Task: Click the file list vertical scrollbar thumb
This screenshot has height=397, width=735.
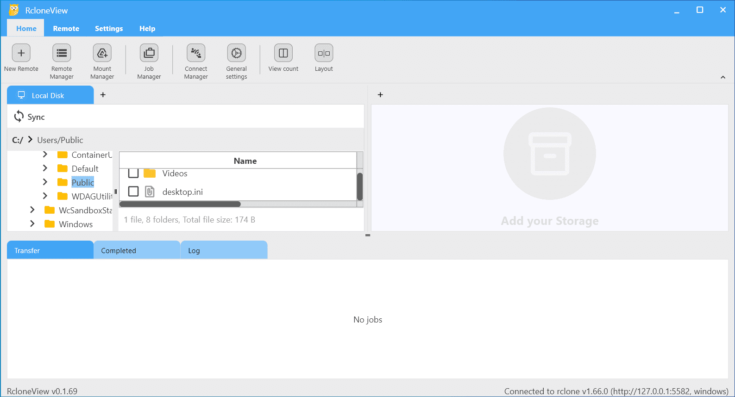Action: point(360,186)
